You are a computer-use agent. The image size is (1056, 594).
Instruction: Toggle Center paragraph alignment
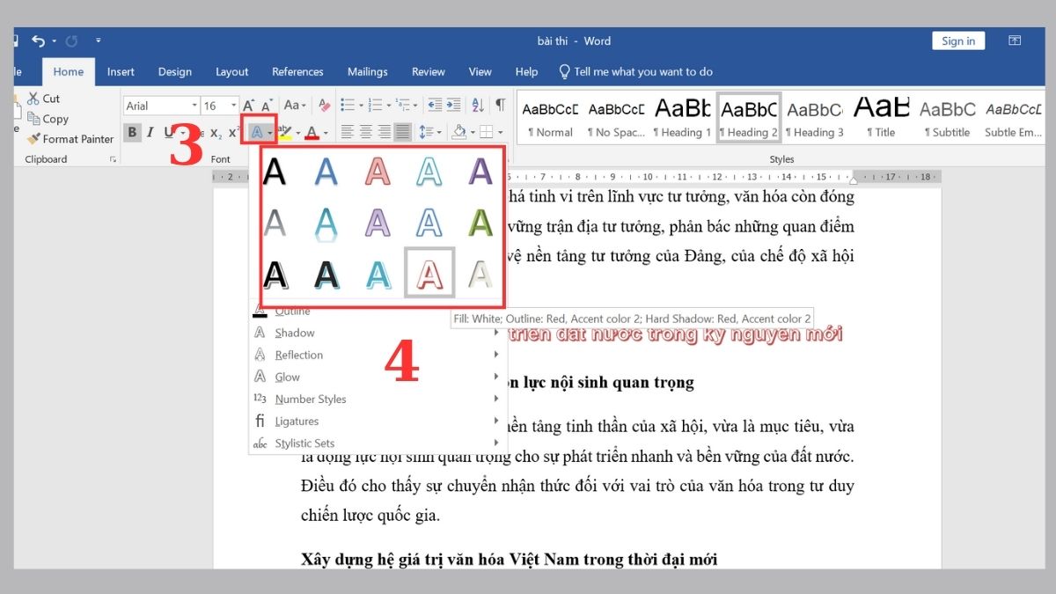click(x=365, y=133)
